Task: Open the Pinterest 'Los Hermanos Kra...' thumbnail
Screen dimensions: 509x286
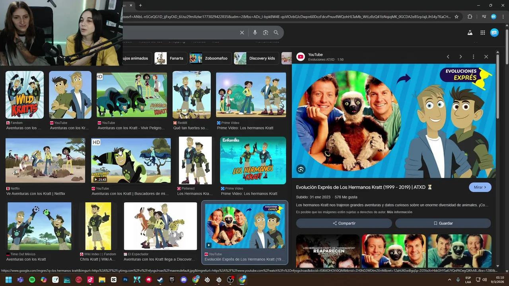Action: [x=195, y=160]
